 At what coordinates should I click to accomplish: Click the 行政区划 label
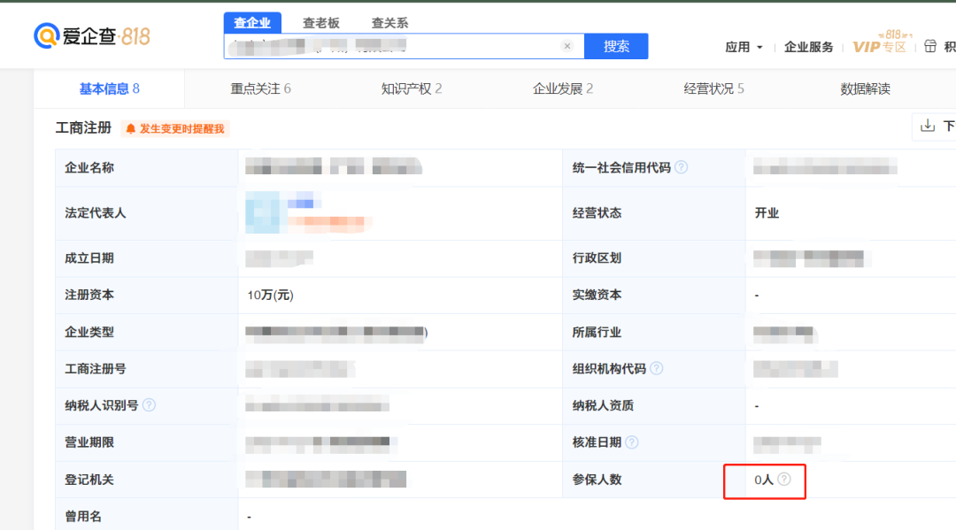point(597,258)
